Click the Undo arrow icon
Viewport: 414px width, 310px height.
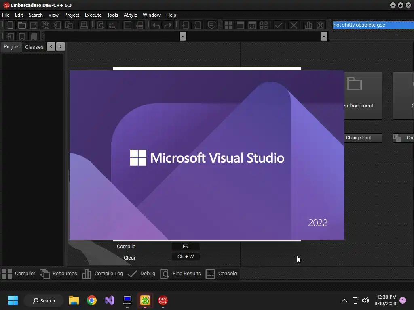tap(156, 25)
